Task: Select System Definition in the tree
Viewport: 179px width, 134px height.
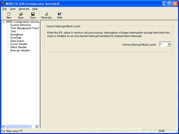Action: click(x=21, y=25)
